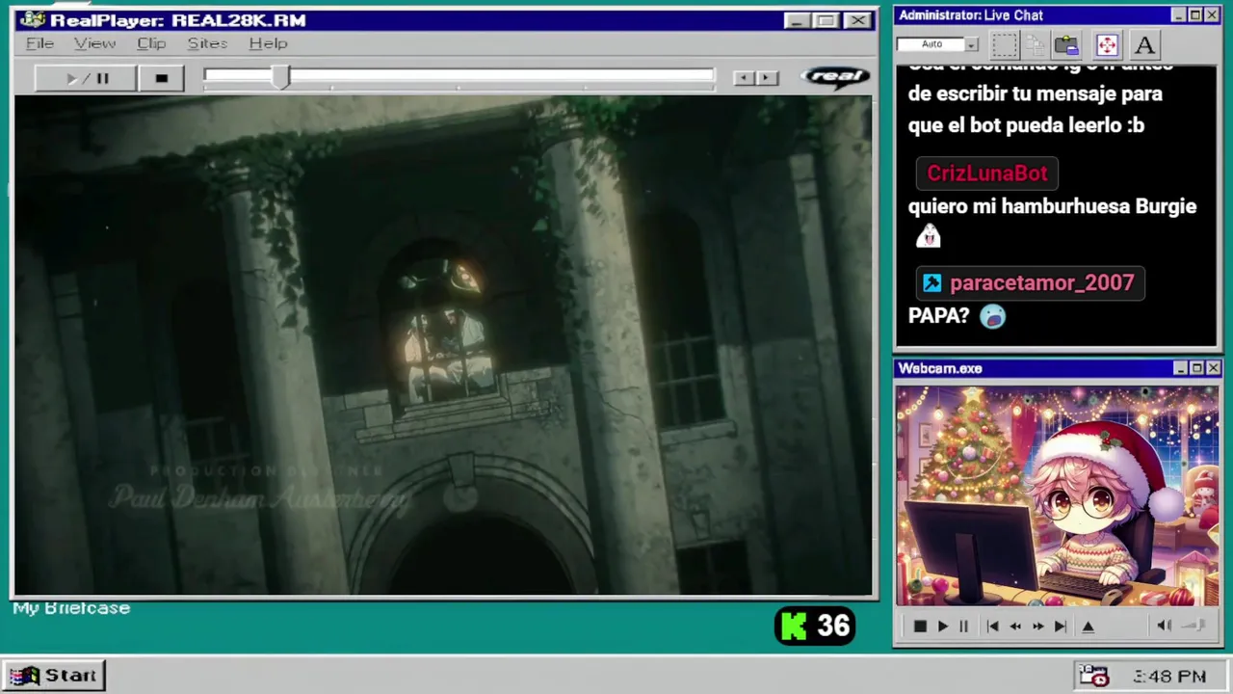
Task: Click the eject button in Webcam.exe
Action: (x=1089, y=627)
